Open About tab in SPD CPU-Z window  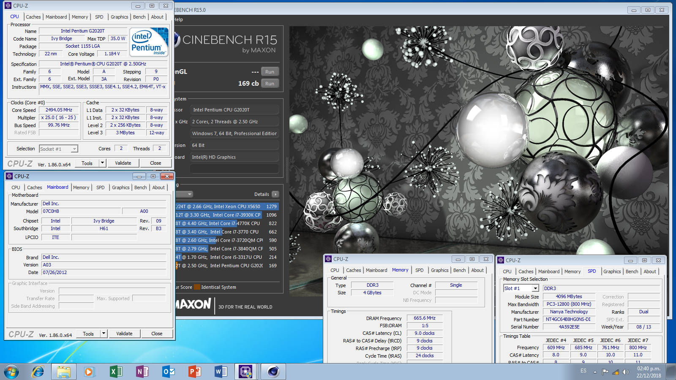click(650, 271)
